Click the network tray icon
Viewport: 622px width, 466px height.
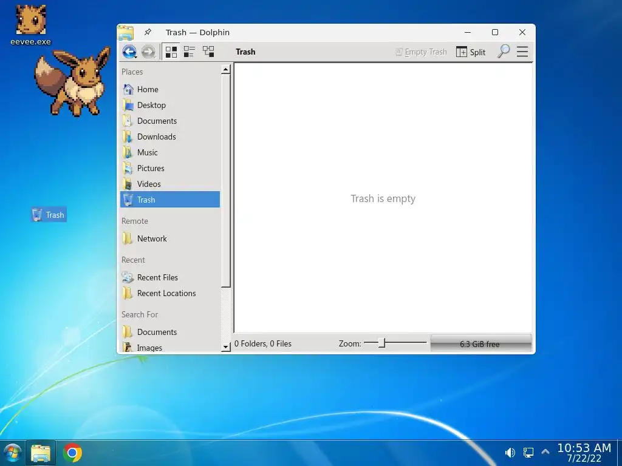[528, 453]
